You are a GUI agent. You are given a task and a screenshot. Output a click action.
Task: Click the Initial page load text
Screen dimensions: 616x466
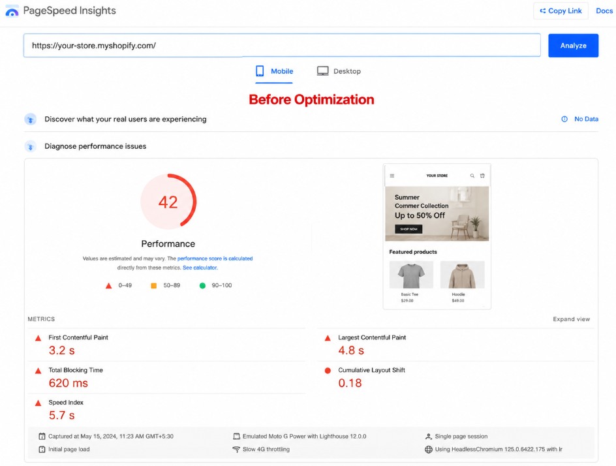click(x=69, y=449)
